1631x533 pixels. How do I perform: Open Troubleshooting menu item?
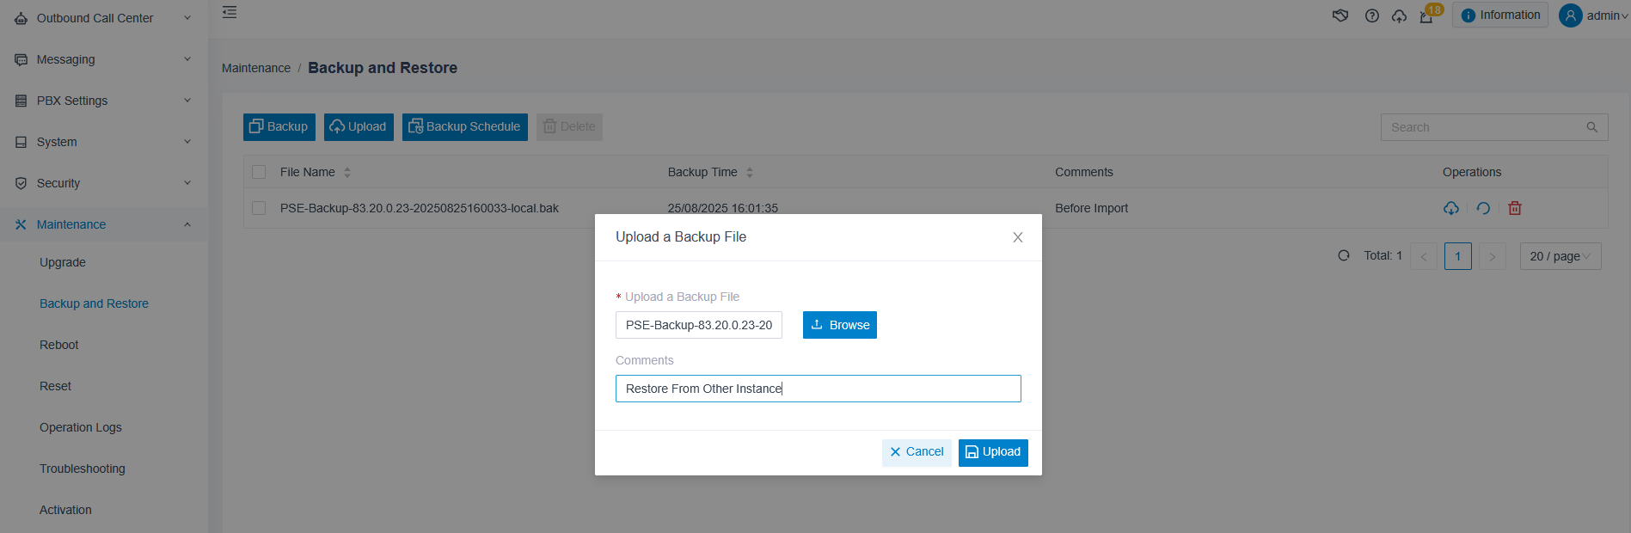coord(83,469)
